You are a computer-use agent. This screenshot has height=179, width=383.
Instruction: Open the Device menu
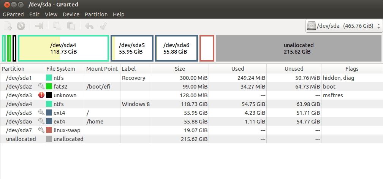(x=71, y=14)
